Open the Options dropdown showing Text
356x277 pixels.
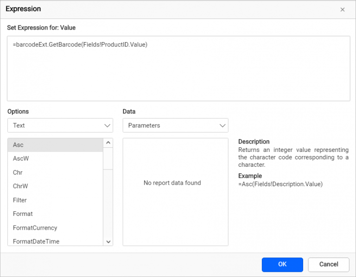coord(60,125)
